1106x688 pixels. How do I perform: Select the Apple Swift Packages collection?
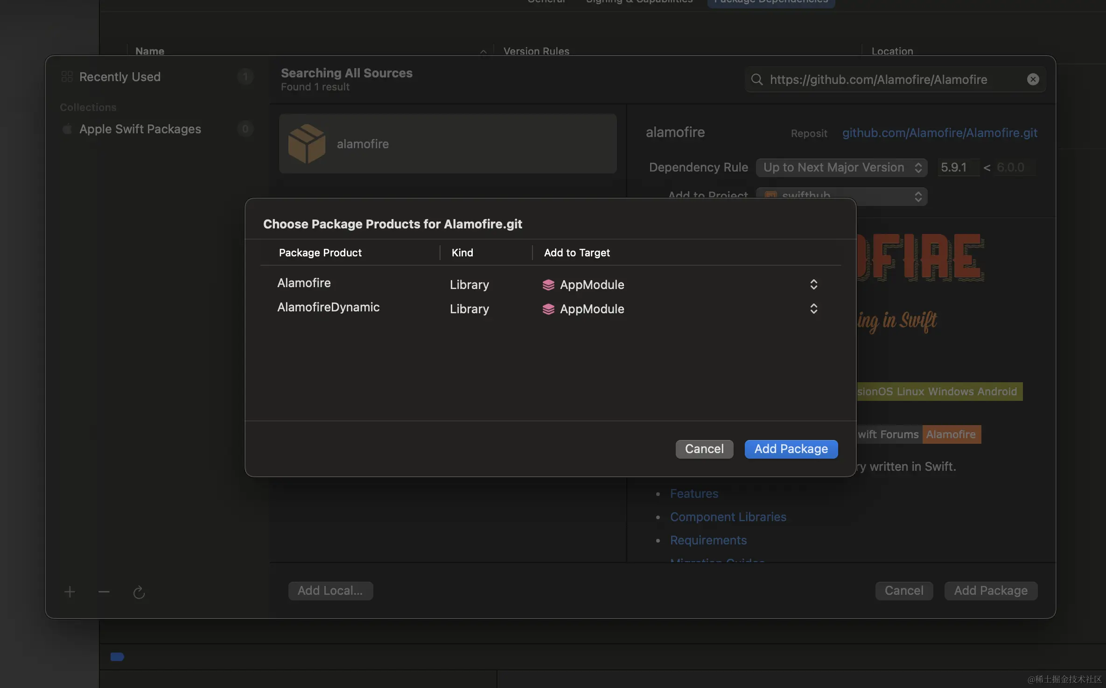(x=140, y=129)
